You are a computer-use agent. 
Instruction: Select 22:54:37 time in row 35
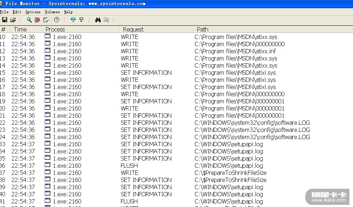click(x=23, y=158)
